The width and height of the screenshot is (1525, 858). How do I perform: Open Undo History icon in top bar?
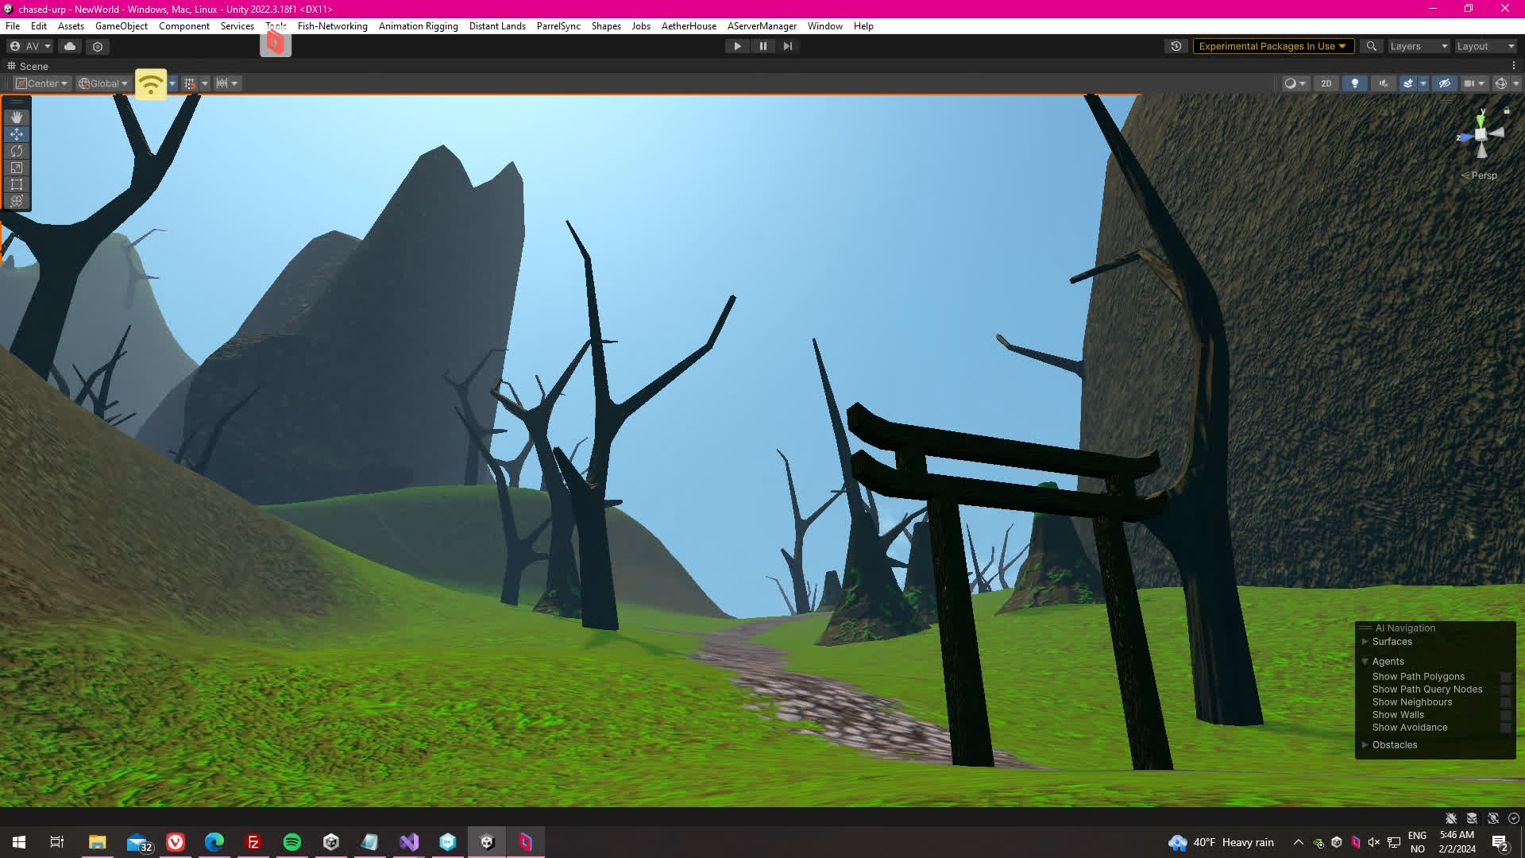coord(1176,46)
